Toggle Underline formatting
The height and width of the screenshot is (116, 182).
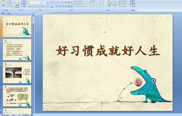(x=36, y=6)
